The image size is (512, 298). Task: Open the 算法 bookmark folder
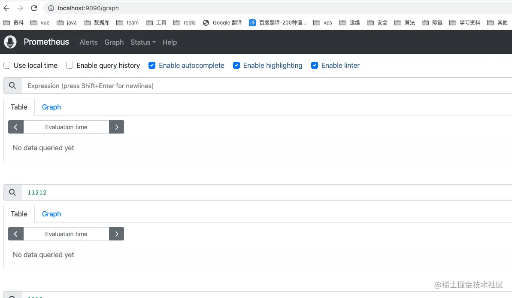405,23
